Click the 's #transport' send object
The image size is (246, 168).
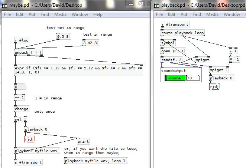pos(28,162)
